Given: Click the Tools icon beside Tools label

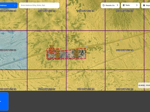Looking at the screenshot, I should [124, 5].
